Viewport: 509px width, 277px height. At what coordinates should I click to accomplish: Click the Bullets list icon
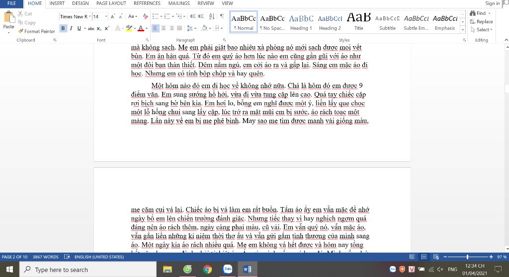coord(156,16)
